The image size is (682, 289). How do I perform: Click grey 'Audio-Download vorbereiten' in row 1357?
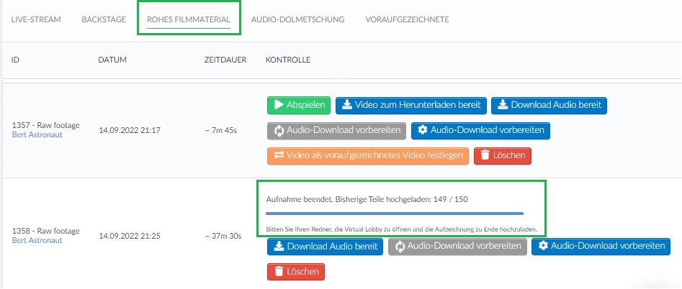[x=336, y=131]
